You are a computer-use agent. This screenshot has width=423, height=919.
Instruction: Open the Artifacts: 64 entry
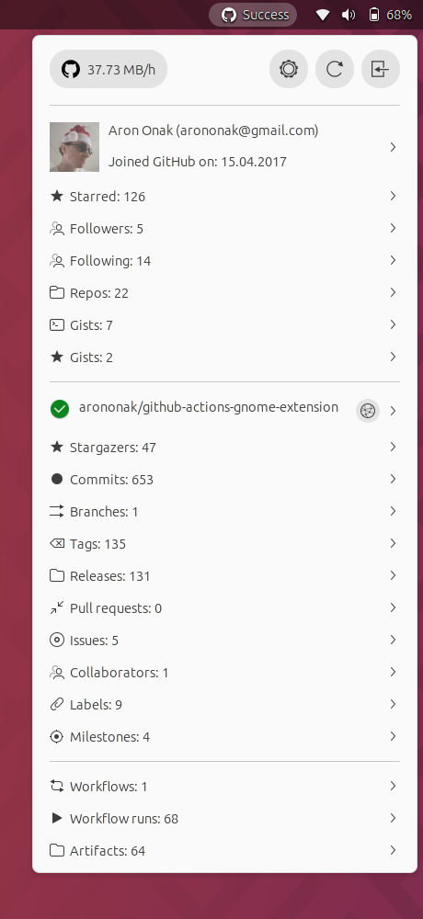(x=224, y=850)
